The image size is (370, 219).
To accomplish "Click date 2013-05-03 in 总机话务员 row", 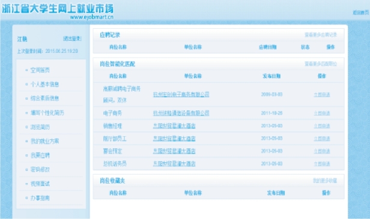I will coord(271,164).
